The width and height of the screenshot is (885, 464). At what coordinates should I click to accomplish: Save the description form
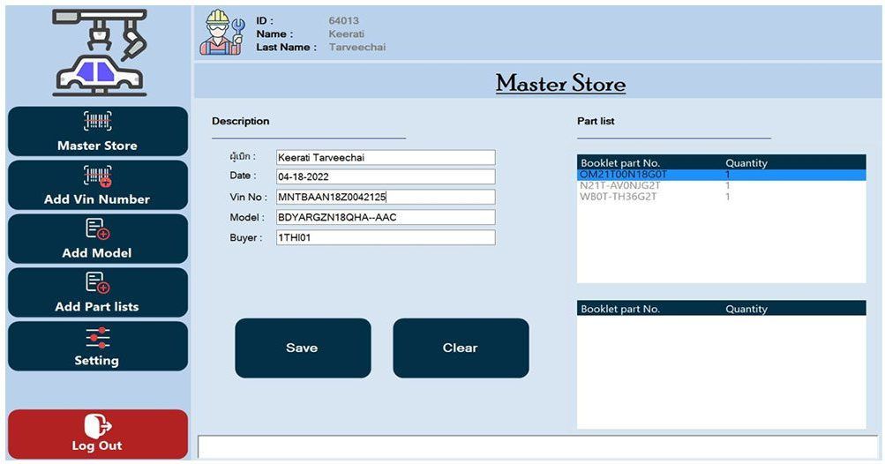point(304,348)
